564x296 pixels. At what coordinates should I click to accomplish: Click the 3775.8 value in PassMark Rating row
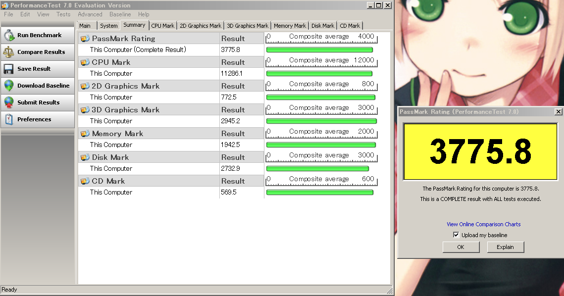[231, 49]
